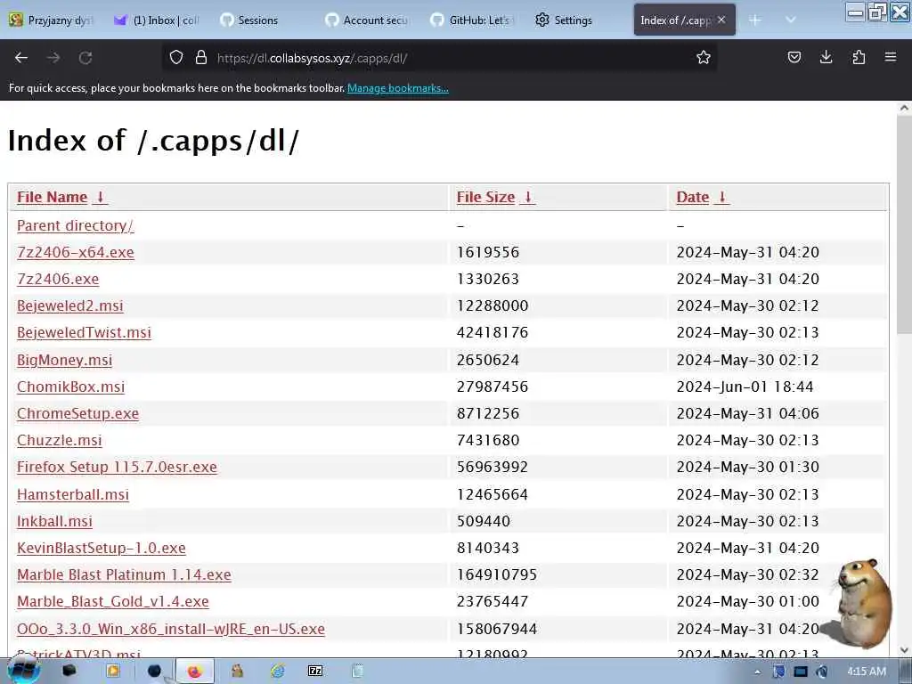Bookmark this page with the star icon
The width and height of the screenshot is (912, 684).
point(704,57)
